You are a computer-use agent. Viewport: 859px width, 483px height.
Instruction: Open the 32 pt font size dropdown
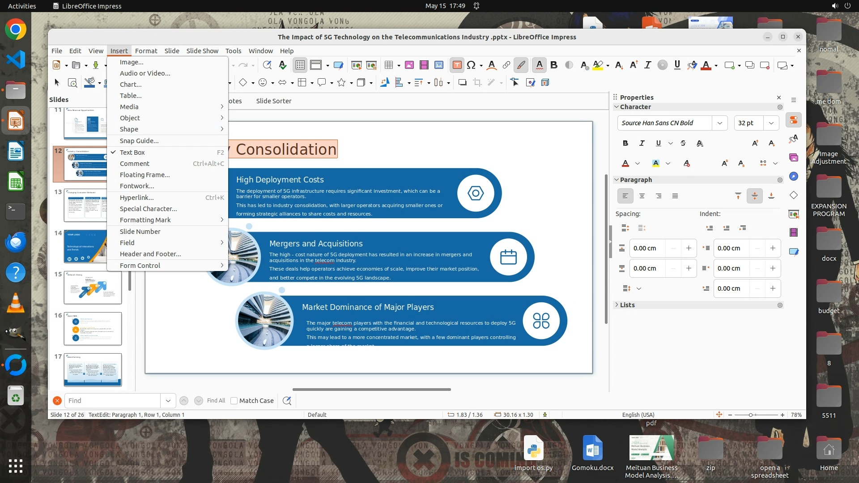(771, 123)
